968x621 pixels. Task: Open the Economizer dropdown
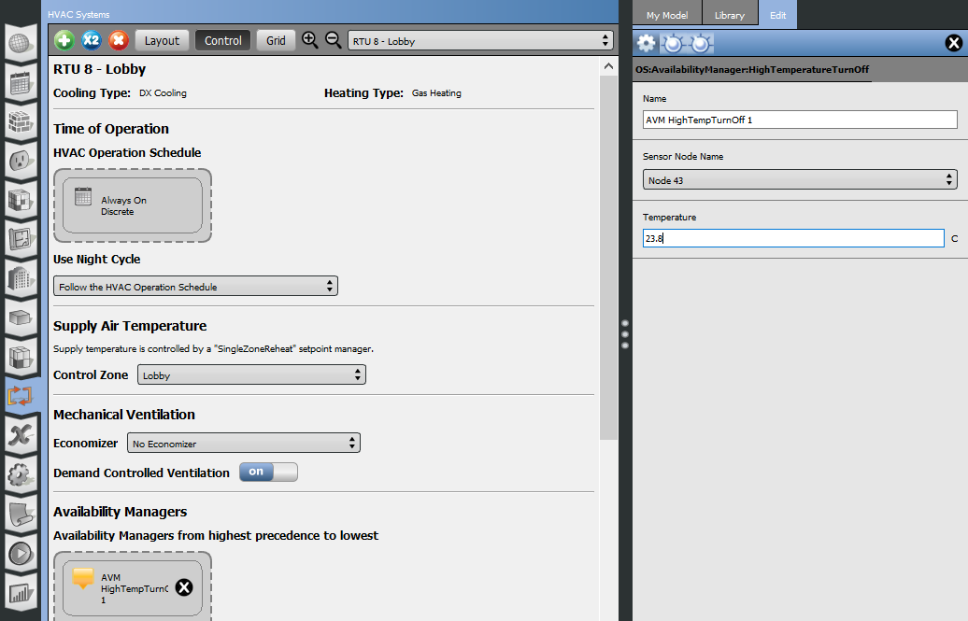pos(244,444)
